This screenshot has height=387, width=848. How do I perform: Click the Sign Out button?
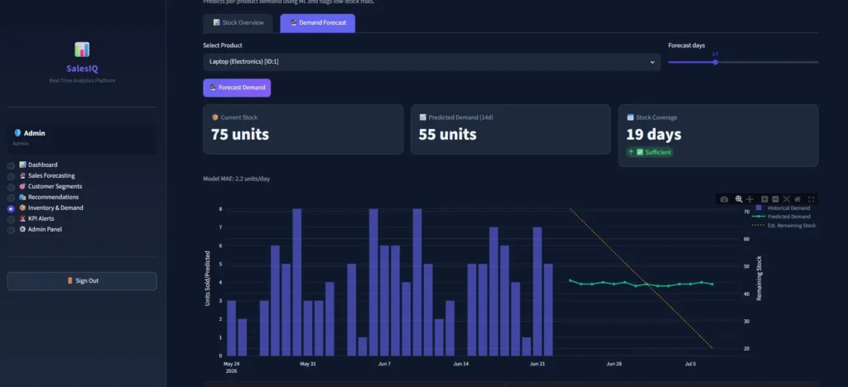[x=82, y=280]
